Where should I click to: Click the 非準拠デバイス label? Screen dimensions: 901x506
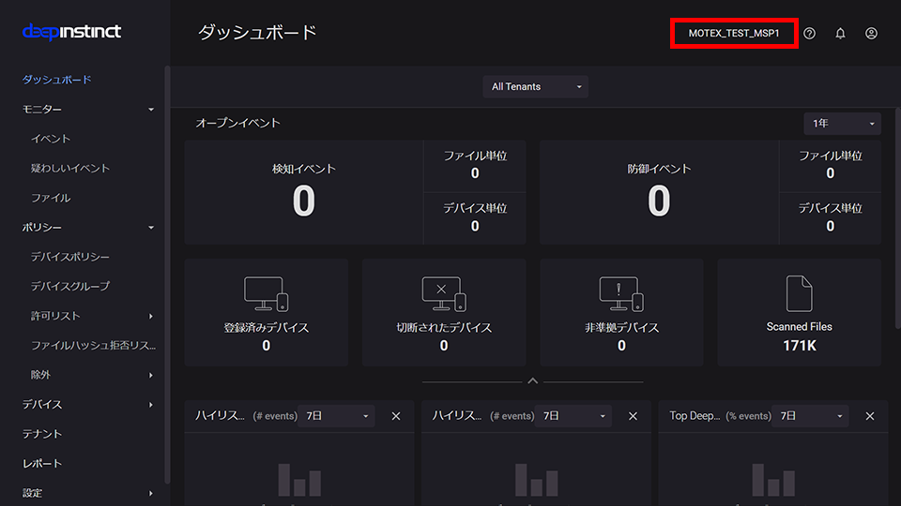point(621,328)
